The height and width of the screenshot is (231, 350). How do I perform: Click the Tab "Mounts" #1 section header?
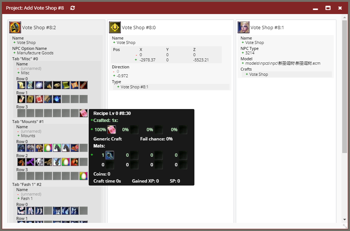[28, 122]
